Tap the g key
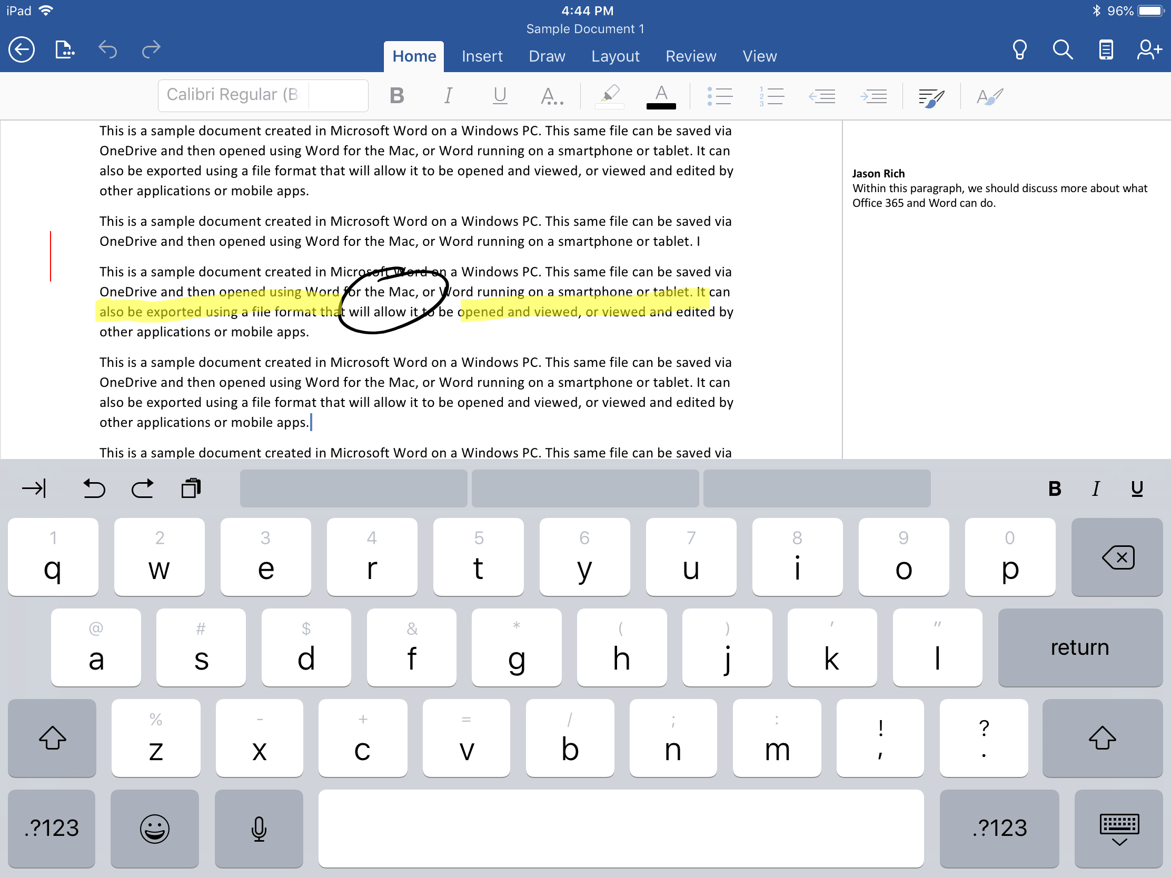1171x878 pixels. pos(517,647)
